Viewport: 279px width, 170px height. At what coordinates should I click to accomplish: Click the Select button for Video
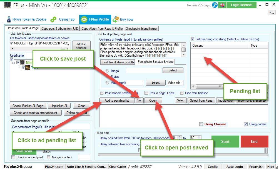(156, 82)
